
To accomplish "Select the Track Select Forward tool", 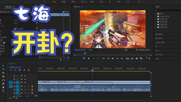I will (x=3, y=69).
